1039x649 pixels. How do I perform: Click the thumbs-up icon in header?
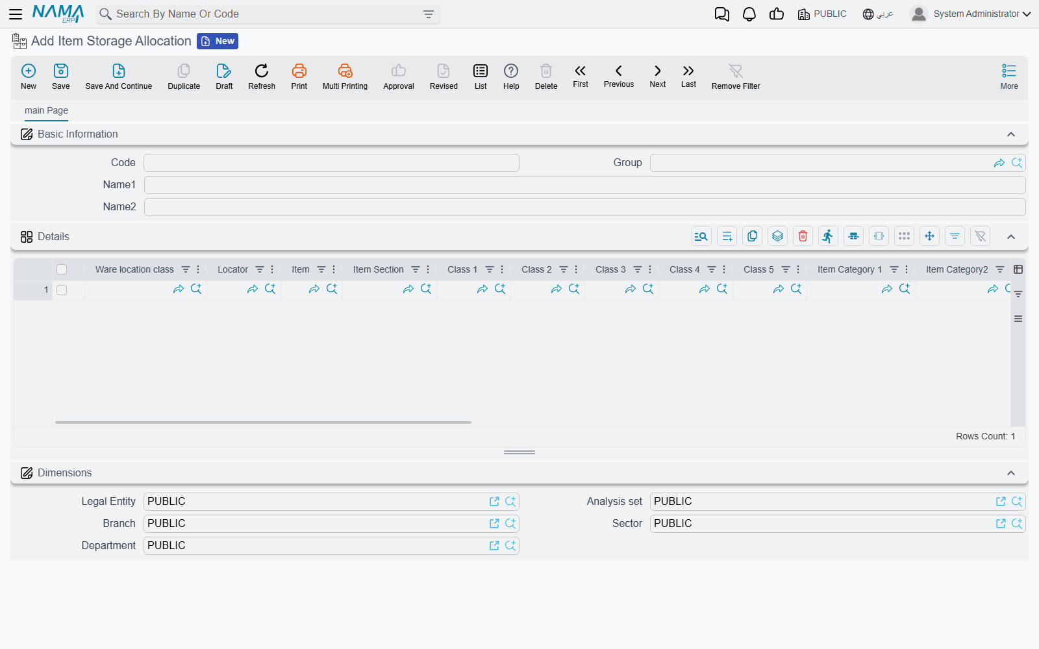777,14
